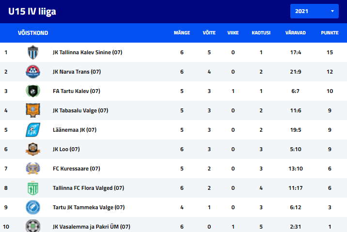
Task: Click the JK Loo team crest
Action: pos(33,149)
